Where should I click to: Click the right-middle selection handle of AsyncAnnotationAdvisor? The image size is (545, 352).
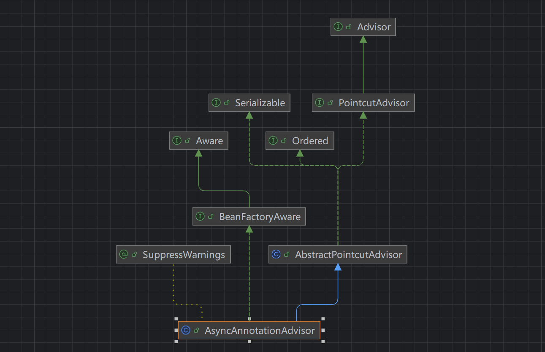pyautogui.click(x=323, y=331)
